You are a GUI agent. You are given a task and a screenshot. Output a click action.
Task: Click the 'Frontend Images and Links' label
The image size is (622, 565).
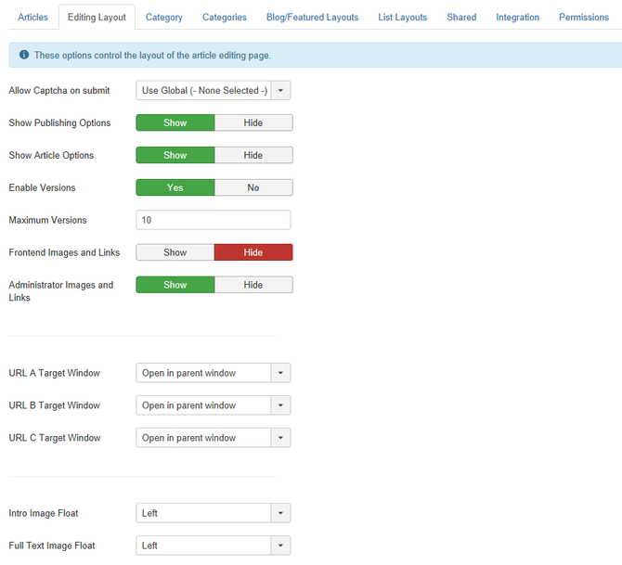[64, 252]
